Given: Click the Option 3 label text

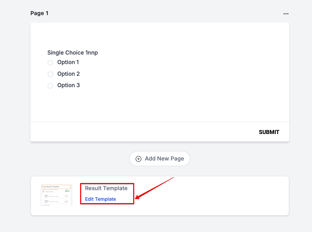Looking at the screenshot, I should tap(68, 85).
